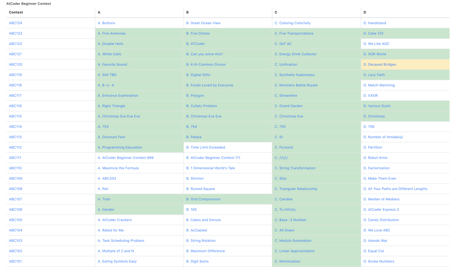This screenshot has height=267, width=461.
Task: Open problem A. Favorite Sound
Action: coord(112,65)
